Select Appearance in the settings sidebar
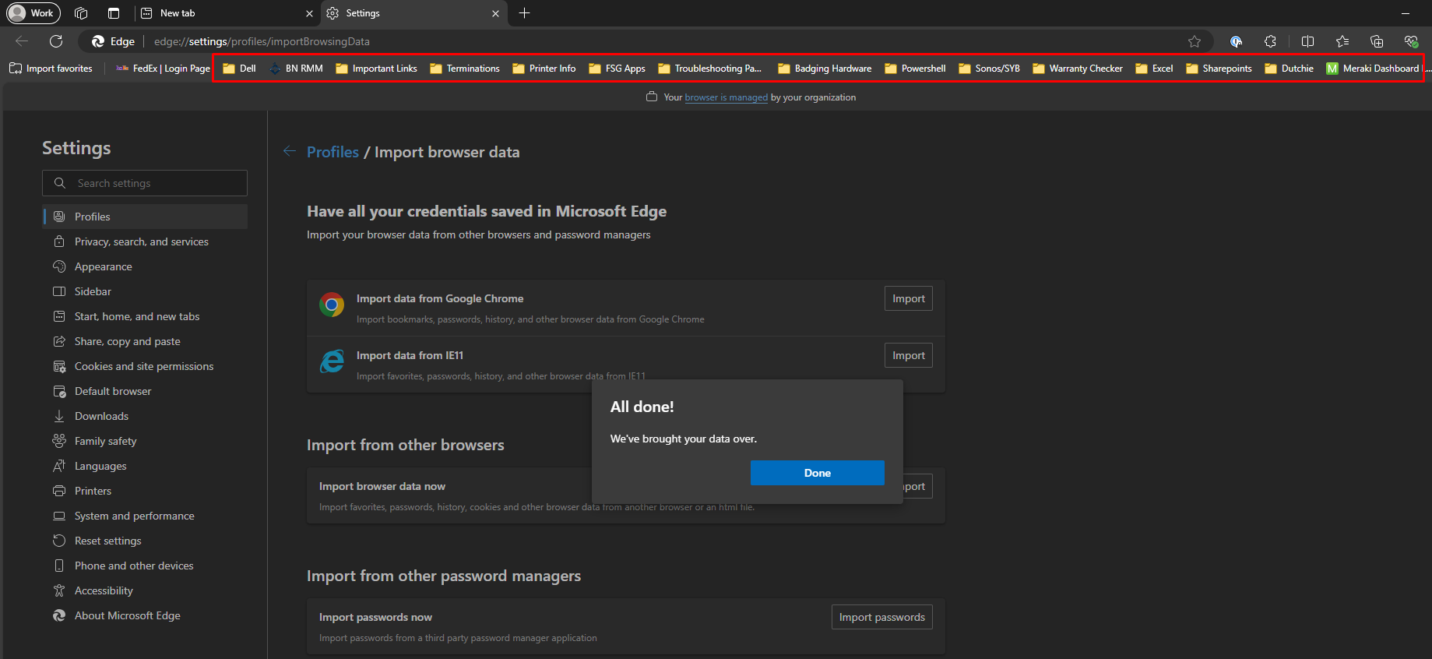The image size is (1432, 659). pyautogui.click(x=103, y=266)
